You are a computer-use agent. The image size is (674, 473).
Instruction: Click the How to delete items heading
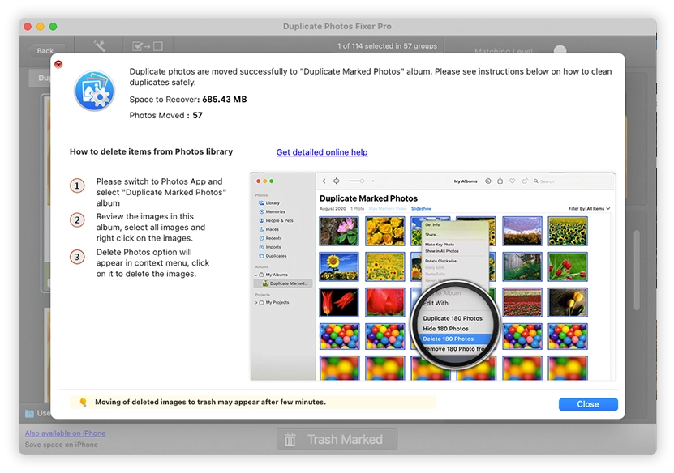152,151
